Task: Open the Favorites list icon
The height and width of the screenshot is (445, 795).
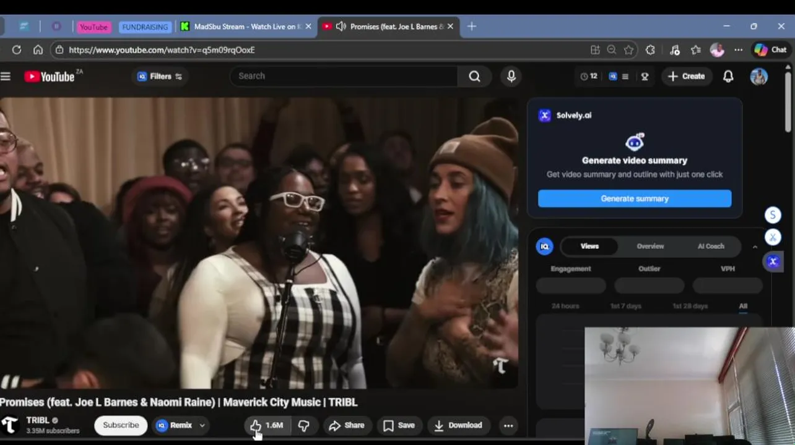Action: [696, 50]
